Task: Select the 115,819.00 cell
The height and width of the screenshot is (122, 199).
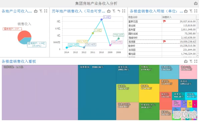Action: tap(179, 26)
